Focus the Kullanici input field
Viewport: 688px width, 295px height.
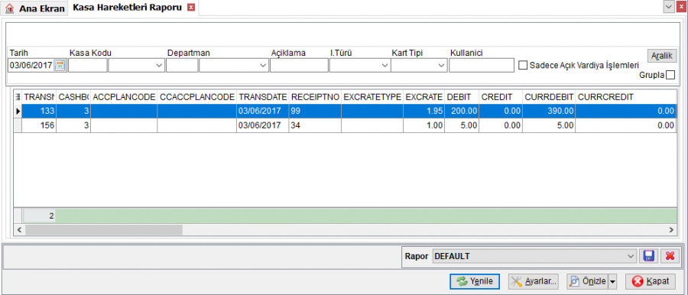[482, 66]
